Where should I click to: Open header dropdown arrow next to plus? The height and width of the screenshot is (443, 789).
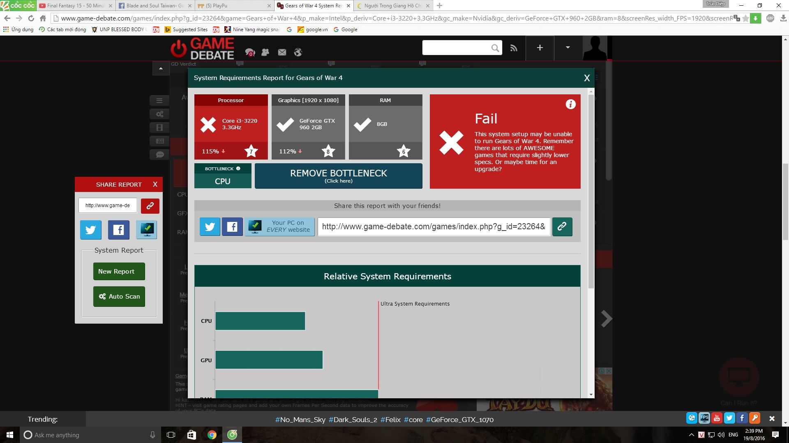tap(568, 48)
